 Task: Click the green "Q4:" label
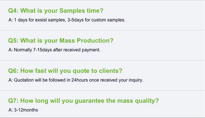13,11
